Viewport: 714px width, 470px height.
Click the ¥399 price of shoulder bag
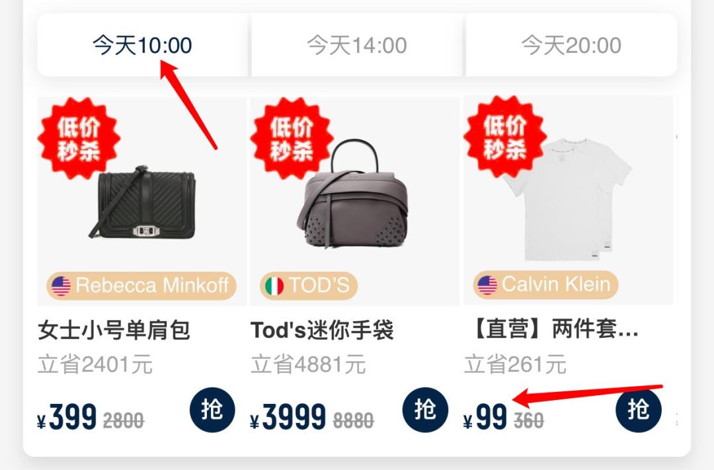pyautogui.click(x=67, y=416)
